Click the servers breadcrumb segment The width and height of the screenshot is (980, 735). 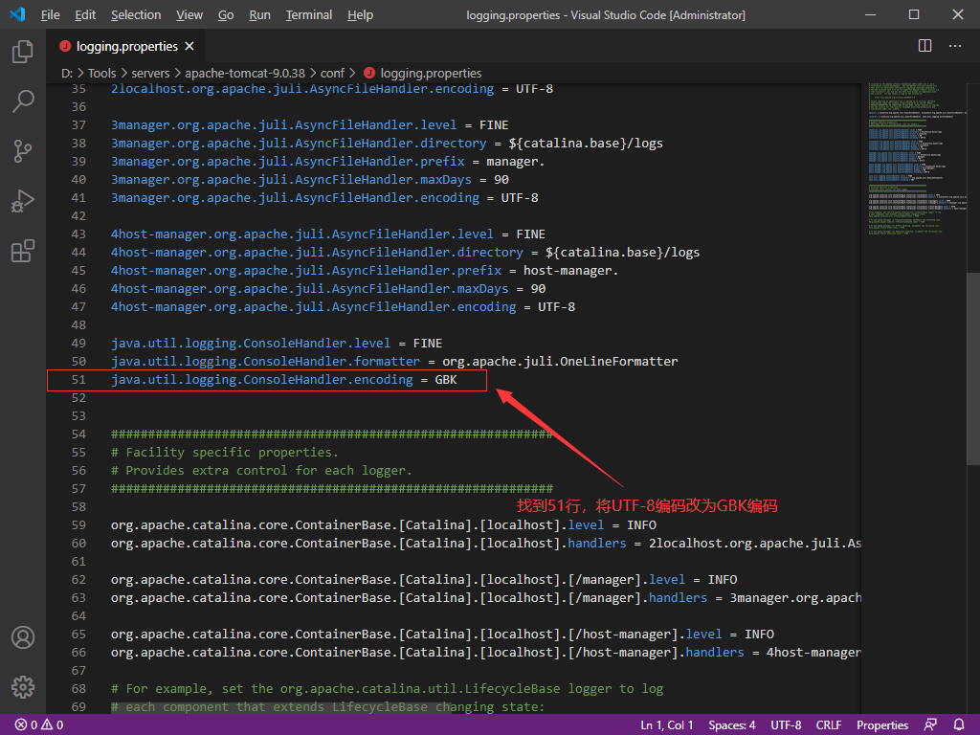[x=150, y=73]
